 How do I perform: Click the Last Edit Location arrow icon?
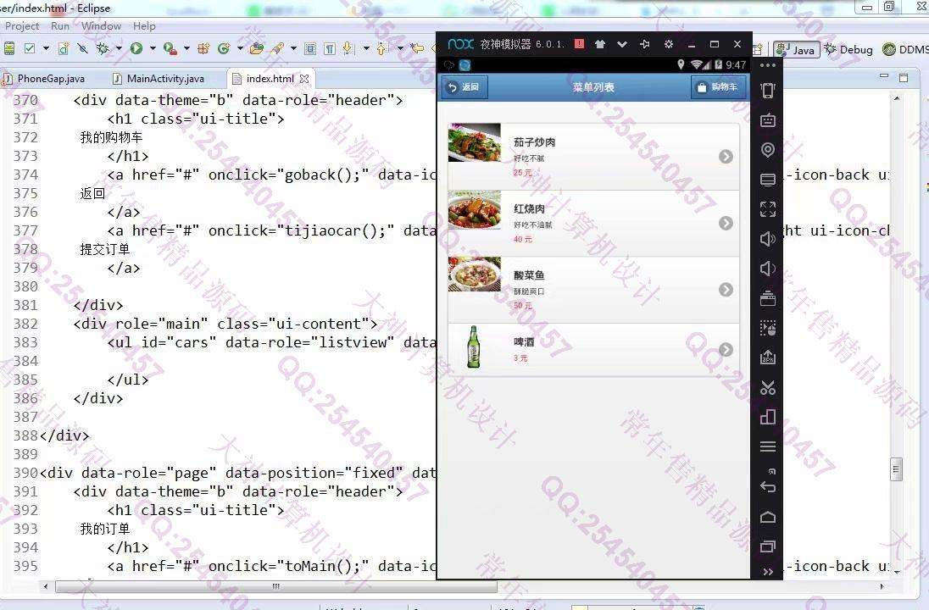click(x=418, y=48)
